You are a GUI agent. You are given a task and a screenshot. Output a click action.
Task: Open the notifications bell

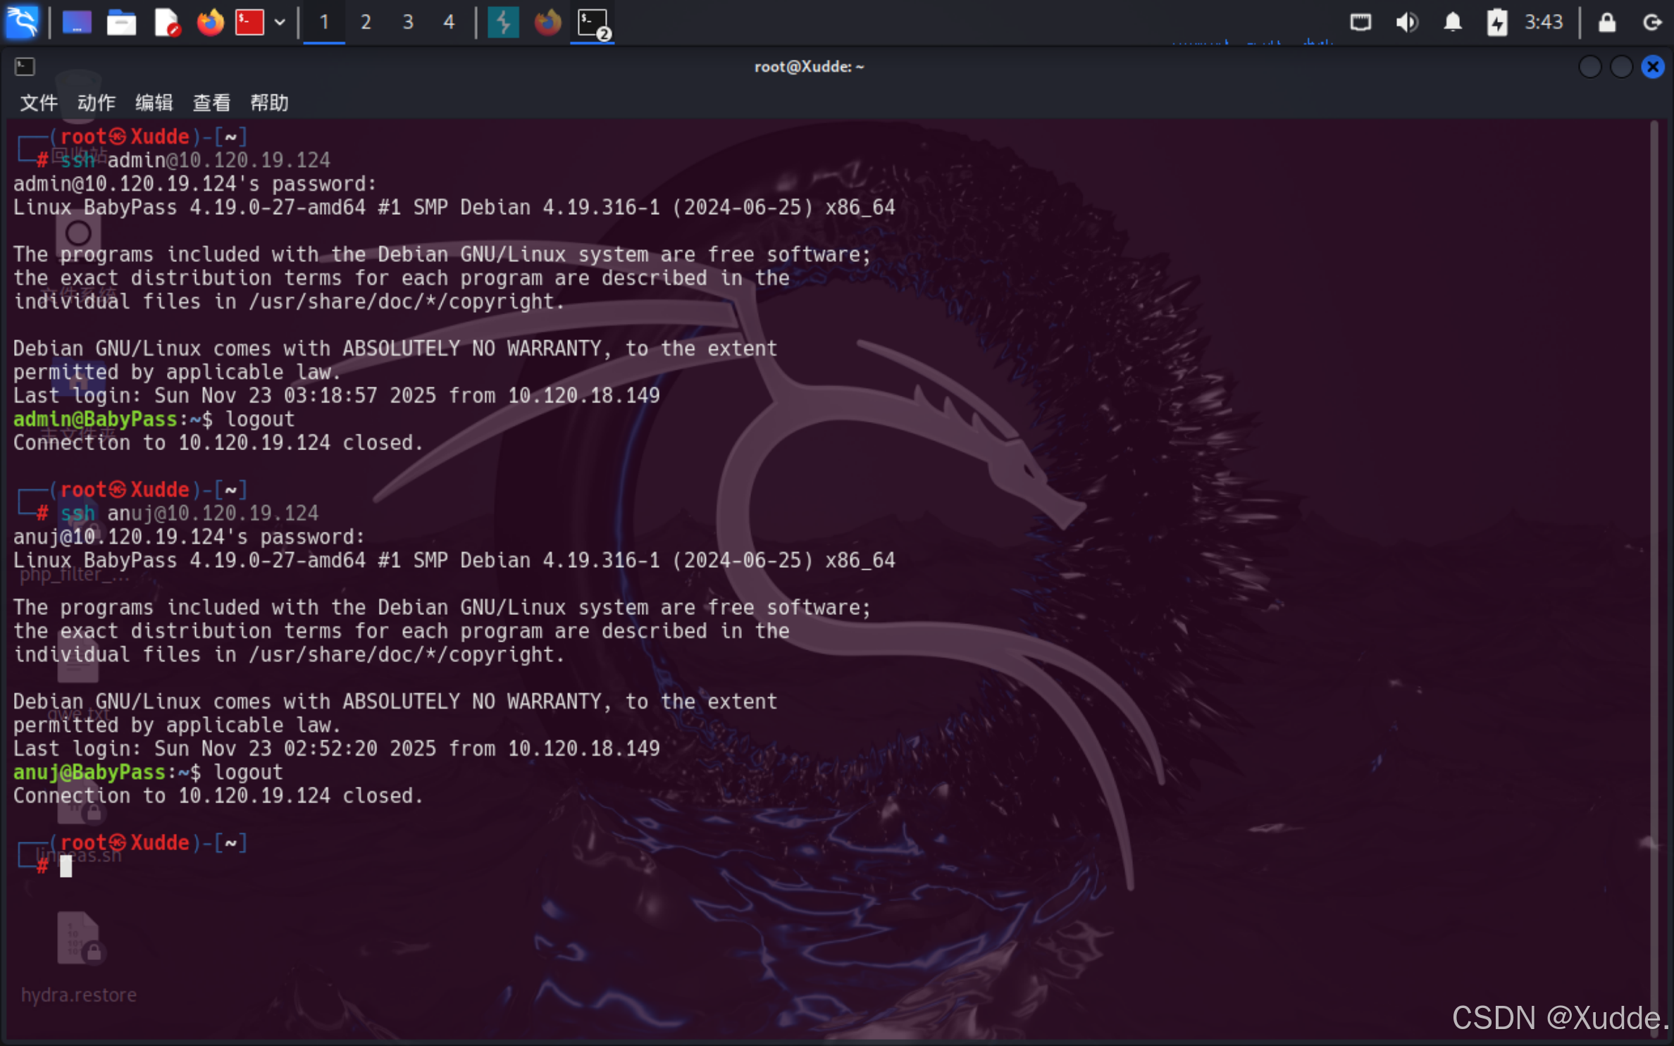(x=1452, y=23)
